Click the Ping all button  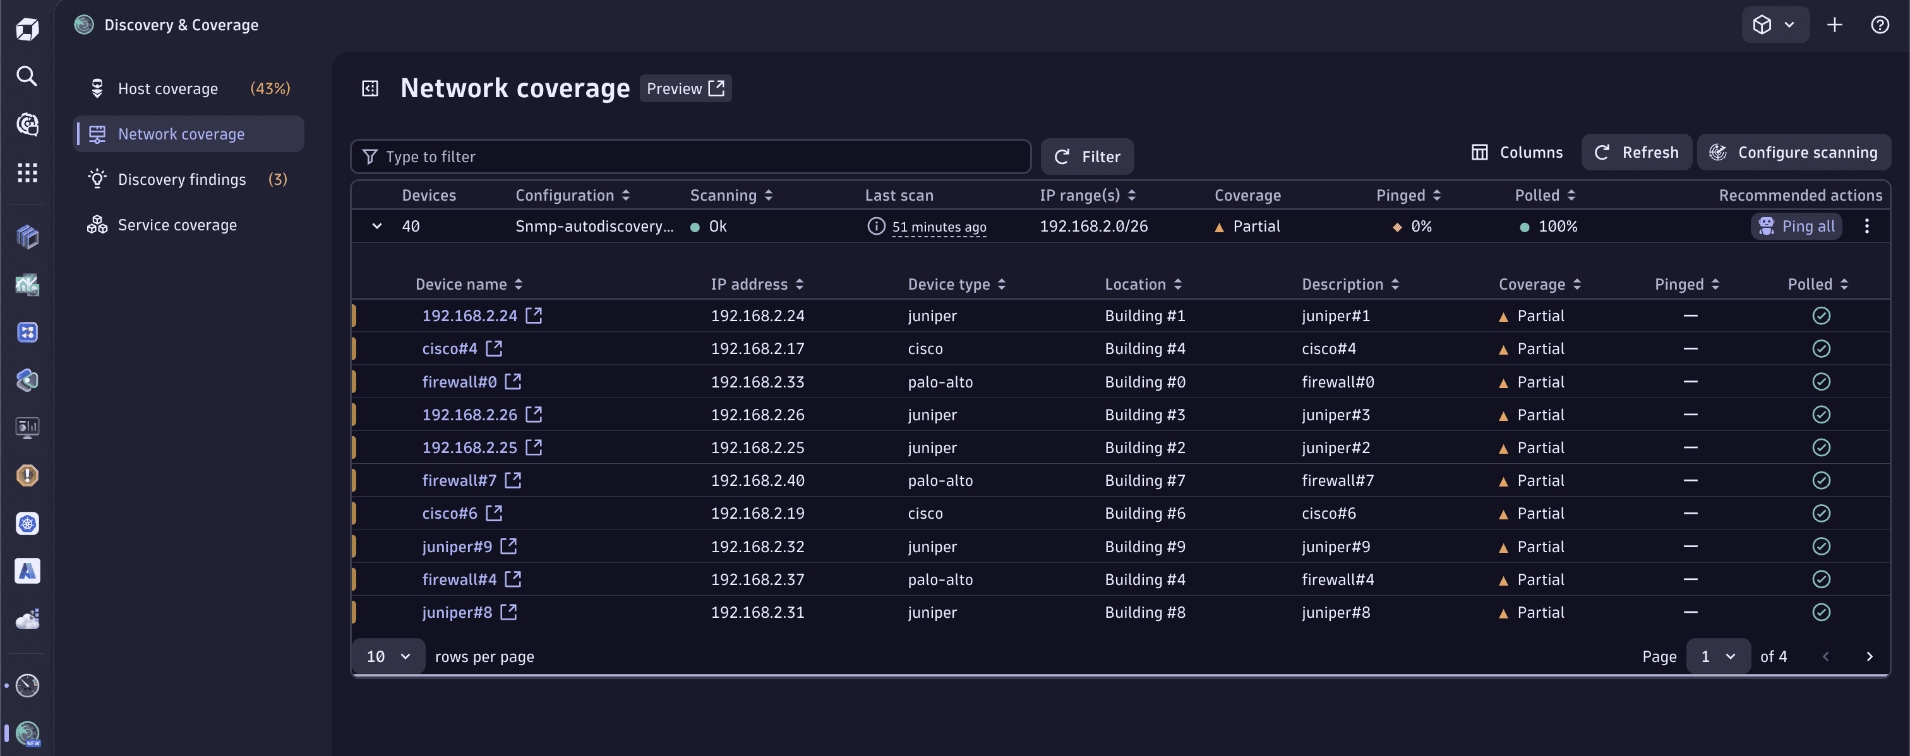pyautogui.click(x=1798, y=225)
